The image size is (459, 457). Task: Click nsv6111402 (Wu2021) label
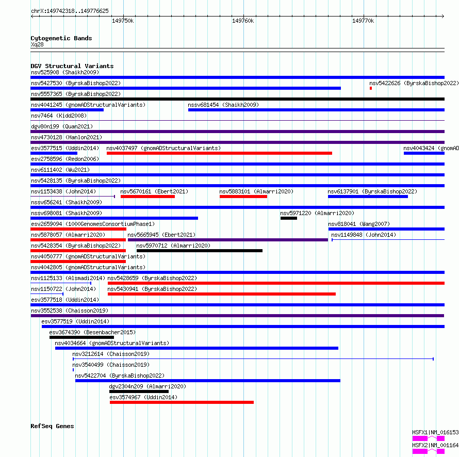click(60, 170)
